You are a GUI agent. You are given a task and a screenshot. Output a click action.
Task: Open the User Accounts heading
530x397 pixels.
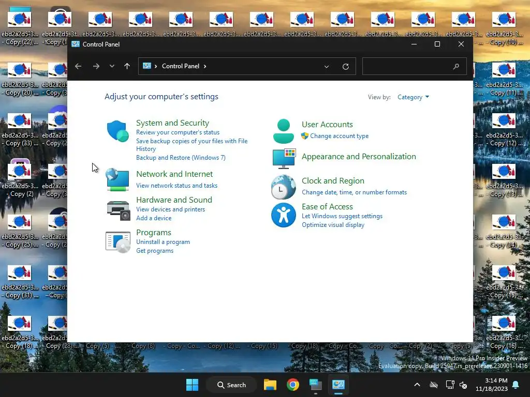coord(327,125)
